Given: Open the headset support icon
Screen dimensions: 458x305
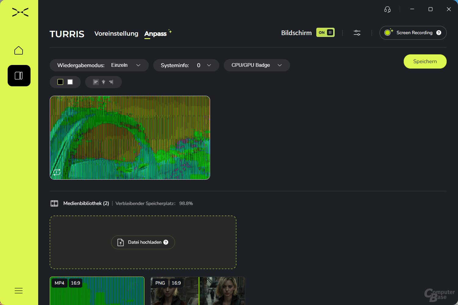Looking at the screenshot, I should (387, 9).
